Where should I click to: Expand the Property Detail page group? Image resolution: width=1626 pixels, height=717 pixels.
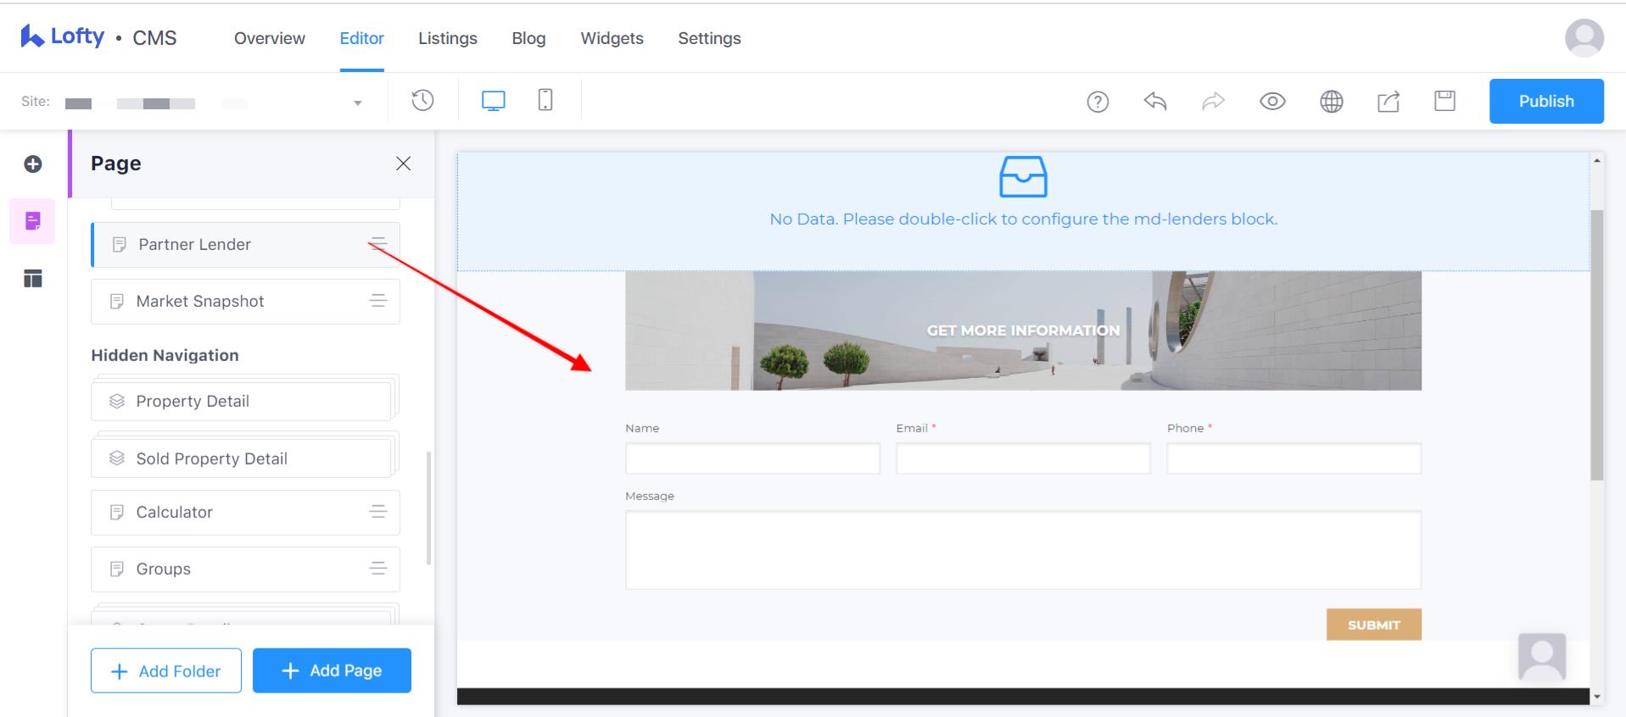(x=242, y=401)
